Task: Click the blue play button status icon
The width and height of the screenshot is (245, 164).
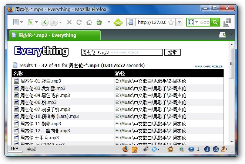Action: (191, 149)
